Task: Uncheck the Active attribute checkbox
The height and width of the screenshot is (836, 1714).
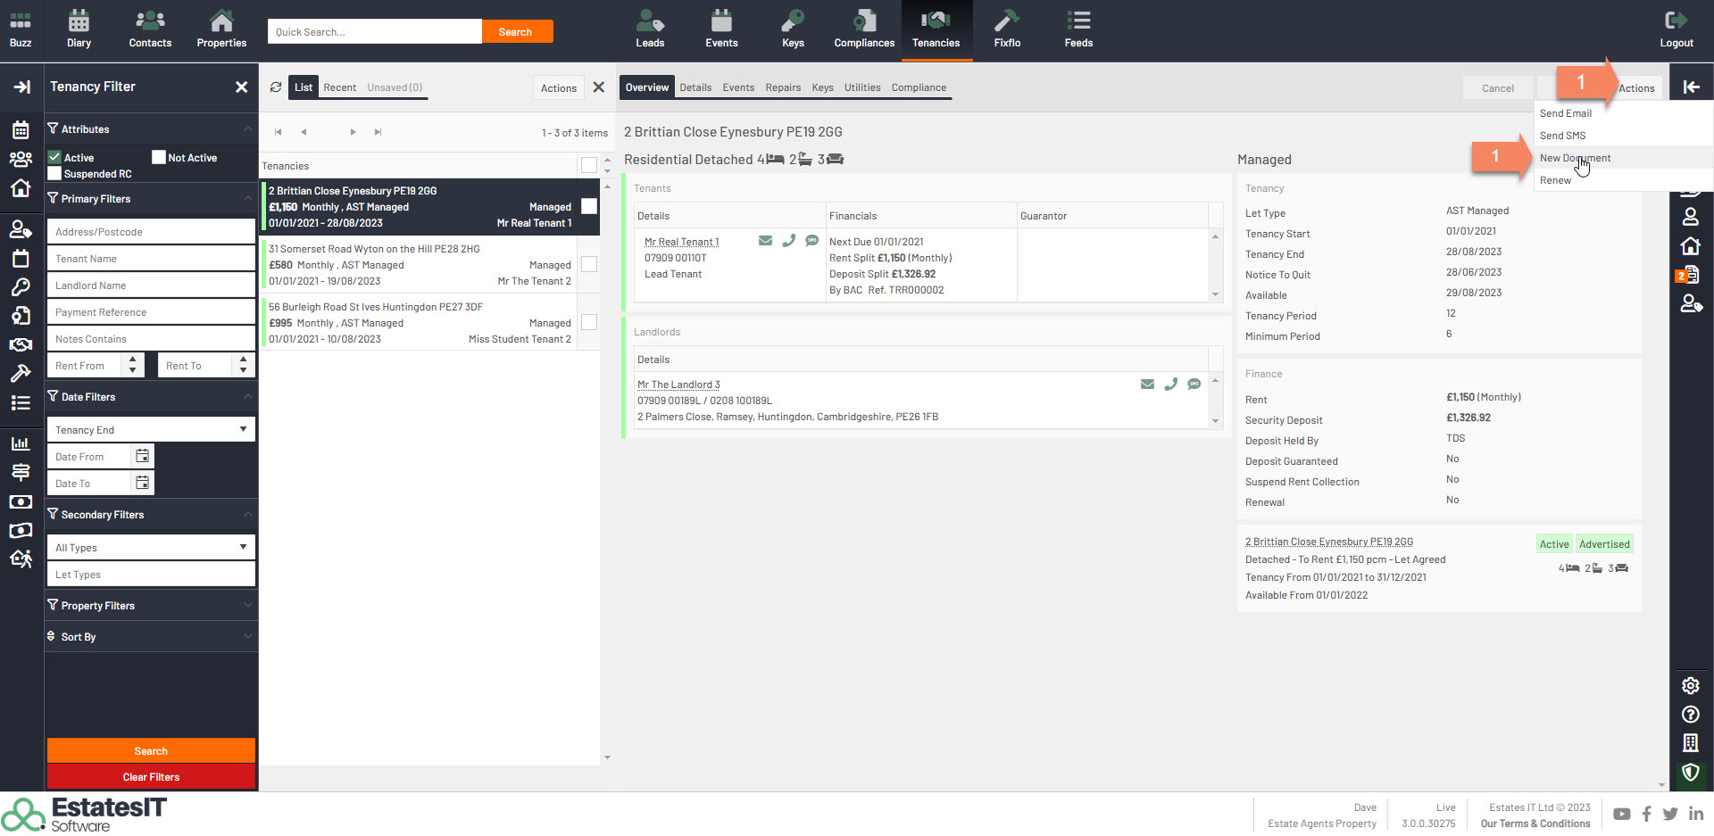Action: (55, 157)
